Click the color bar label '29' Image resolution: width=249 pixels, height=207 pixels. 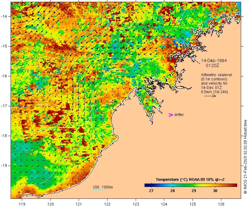[x=194, y=191]
